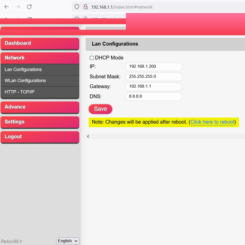Expand the Settings menu section
This screenshot has width=245, height=245.
point(40,122)
